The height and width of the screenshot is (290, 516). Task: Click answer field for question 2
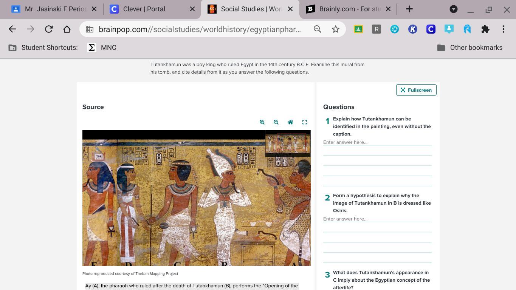tap(377, 219)
